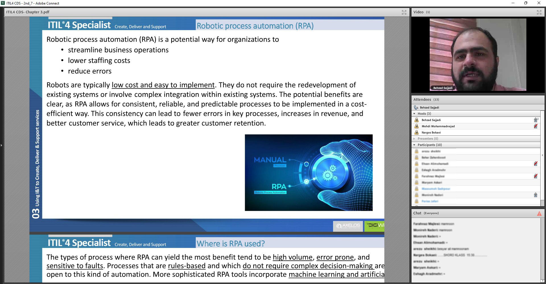
Task: Click the RPA manual versus automation image
Action: click(309, 172)
